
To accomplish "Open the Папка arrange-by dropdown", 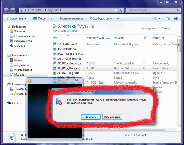I will [x=167, y=28].
